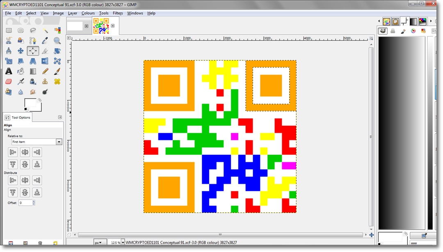Select the Rotate tool
The height and width of the screenshot is (252, 443).
[x=57, y=51]
